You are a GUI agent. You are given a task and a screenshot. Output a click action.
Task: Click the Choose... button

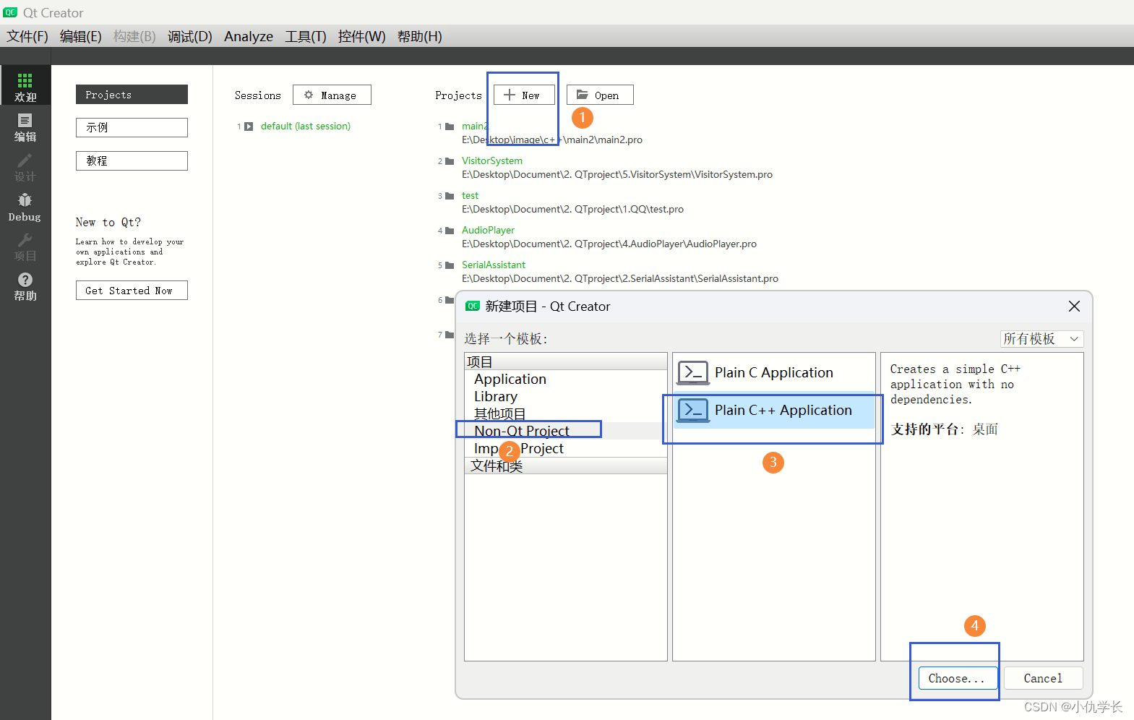pos(958,678)
